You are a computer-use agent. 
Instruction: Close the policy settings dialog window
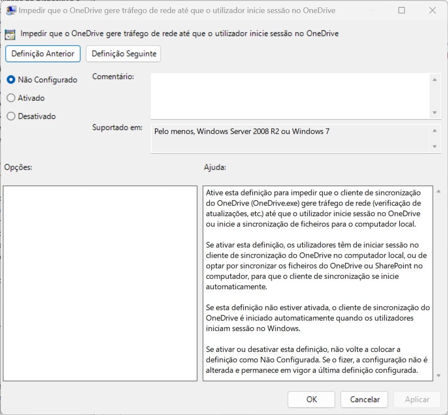pyautogui.click(x=432, y=10)
